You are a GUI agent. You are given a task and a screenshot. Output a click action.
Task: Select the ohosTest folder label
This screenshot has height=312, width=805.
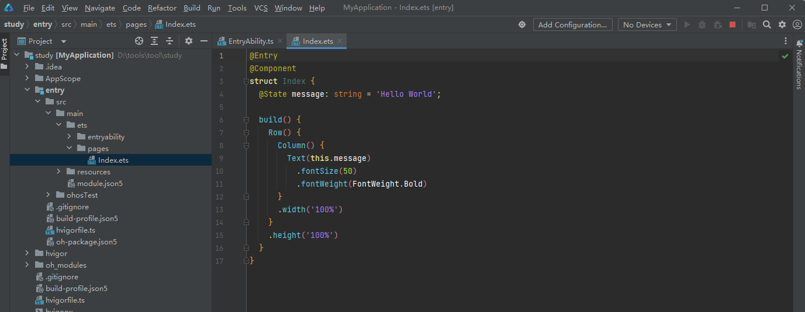[82, 195]
